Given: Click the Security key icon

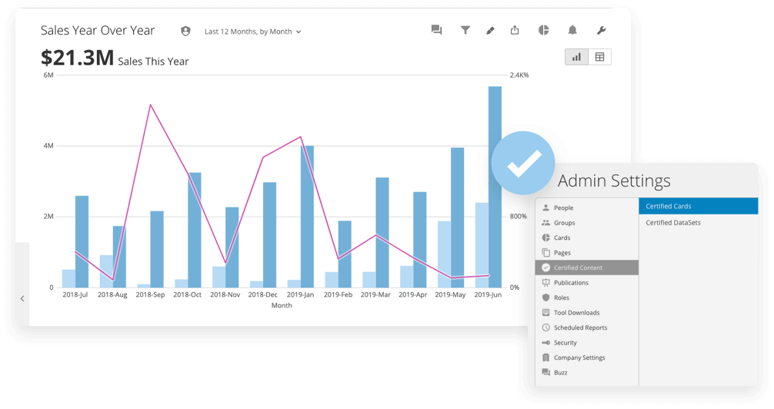Looking at the screenshot, I should pos(546,342).
